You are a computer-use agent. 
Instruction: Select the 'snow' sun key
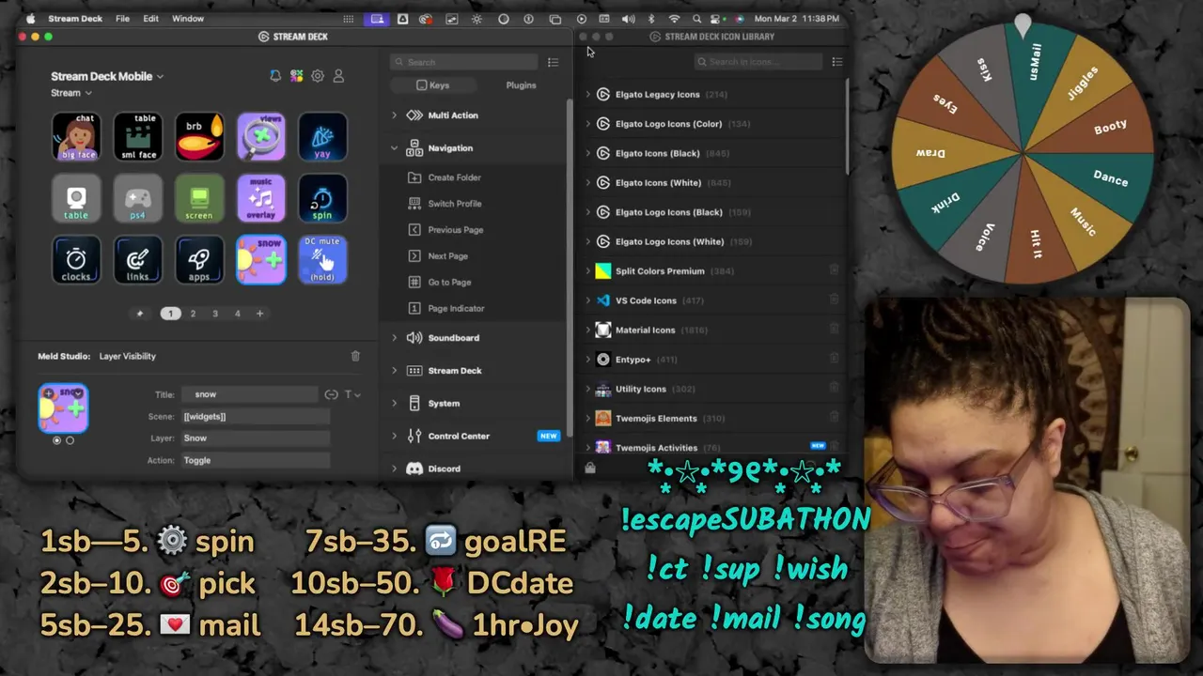tap(261, 260)
